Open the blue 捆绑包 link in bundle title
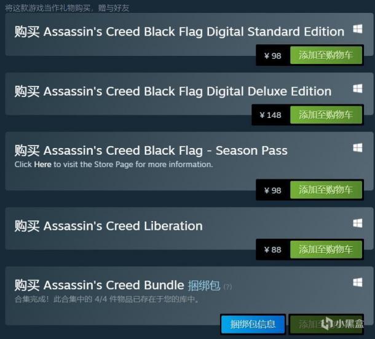 203,286
